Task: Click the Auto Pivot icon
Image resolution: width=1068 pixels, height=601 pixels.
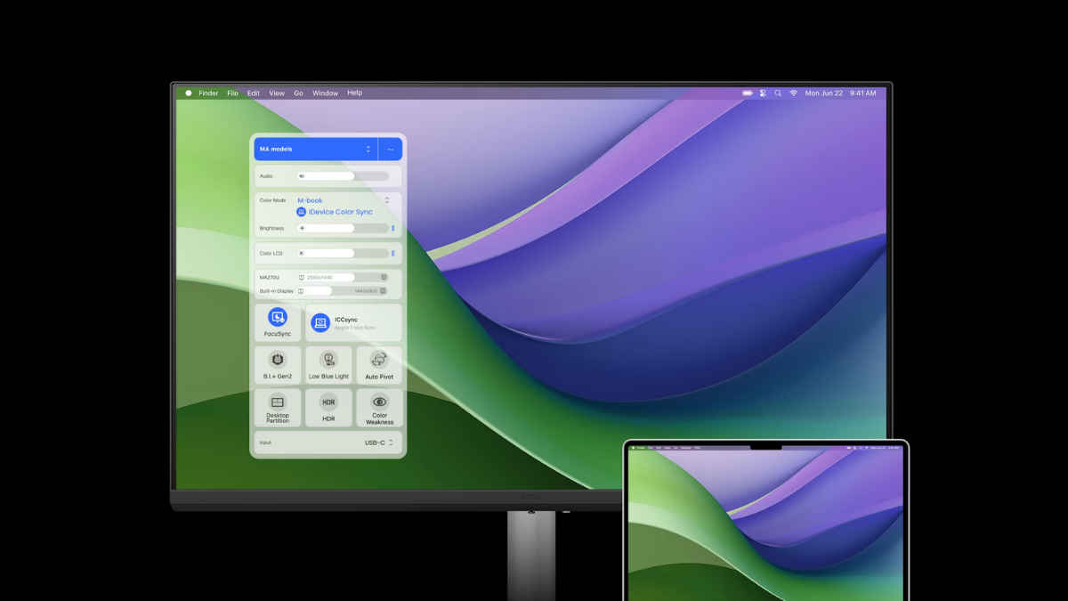Action: [x=379, y=361]
